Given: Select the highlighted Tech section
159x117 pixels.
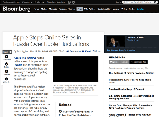Looking at the screenshot, I should pos(80,9).
